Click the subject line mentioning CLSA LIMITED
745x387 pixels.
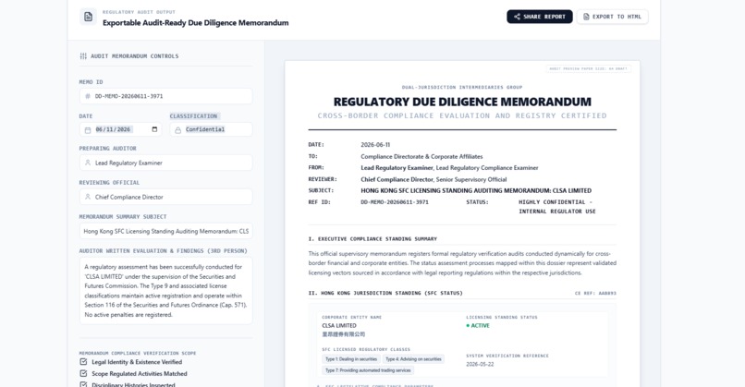[x=476, y=190]
